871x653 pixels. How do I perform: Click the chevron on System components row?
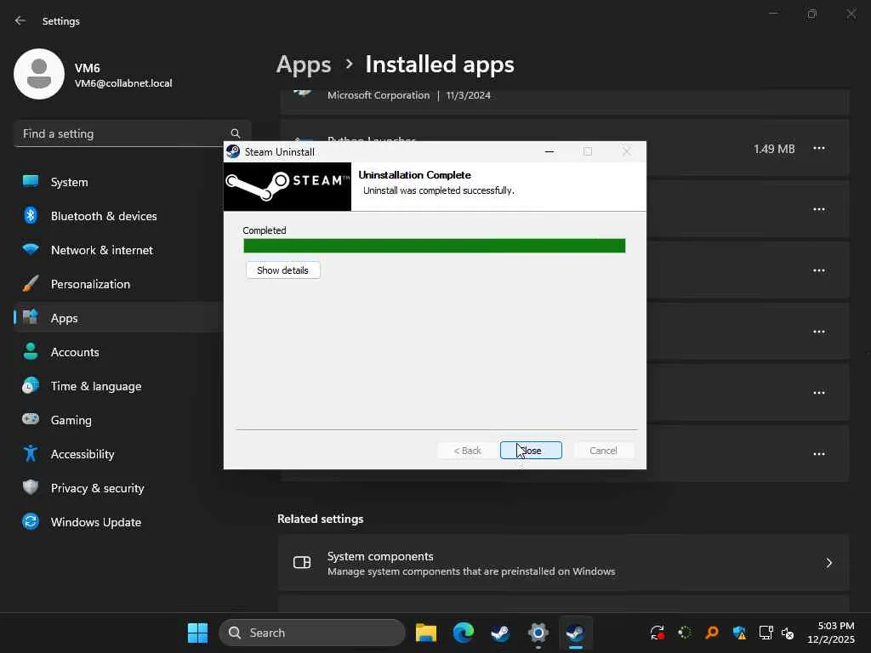tap(828, 563)
